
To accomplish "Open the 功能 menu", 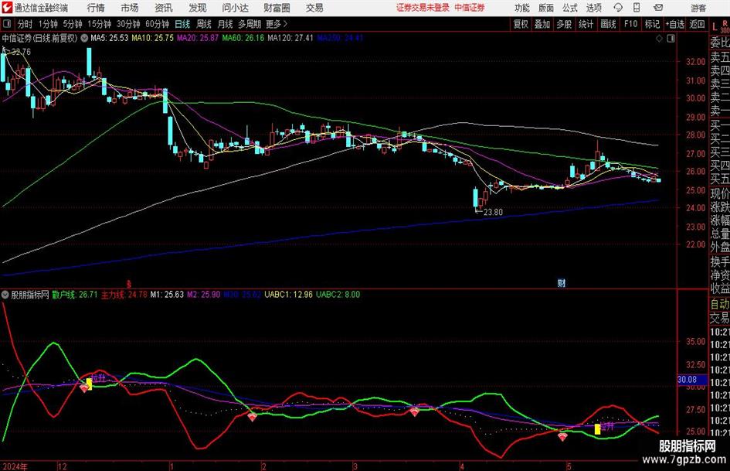I will tap(522, 8).
